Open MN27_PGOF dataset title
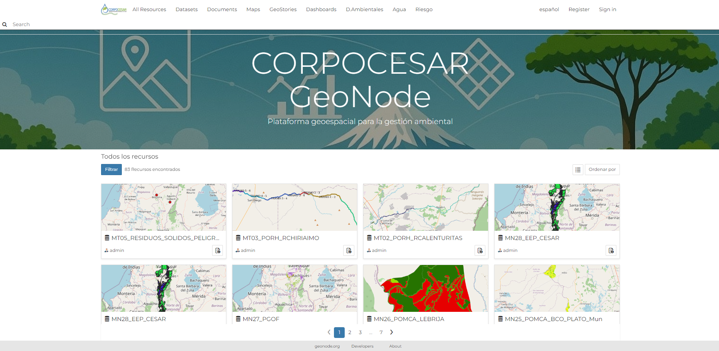Viewport: 719px width, 351px height. tap(261, 319)
